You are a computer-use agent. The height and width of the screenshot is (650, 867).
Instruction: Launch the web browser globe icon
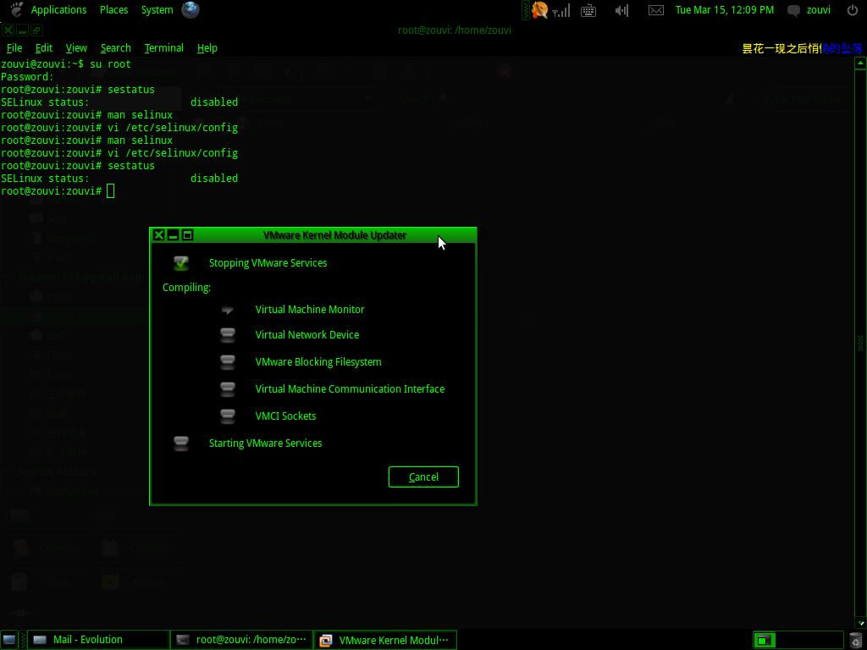[x=191, y=10]
